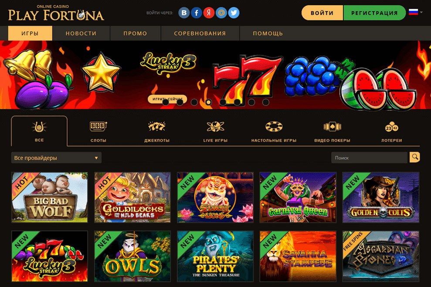
Task: Click into the Поиск search field
Action: (370, 158)
